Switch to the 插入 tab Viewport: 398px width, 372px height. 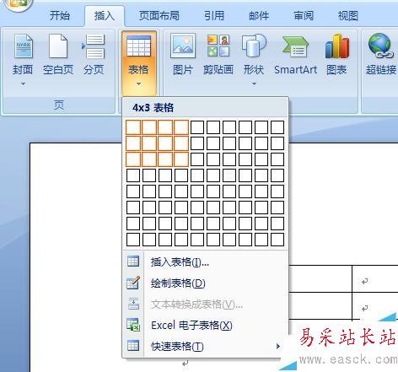(x=105, y=16)
